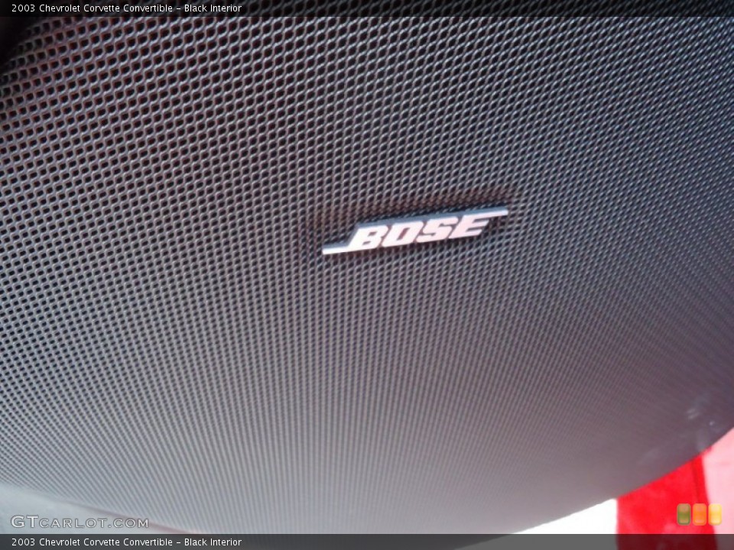Click the bottom bar caption "2003 Chevrolet Corvette Convertible – Black Interior"

tap(126, 542)
